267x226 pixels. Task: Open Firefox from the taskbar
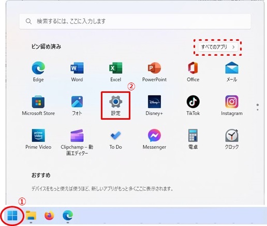(x=49, y=216)
